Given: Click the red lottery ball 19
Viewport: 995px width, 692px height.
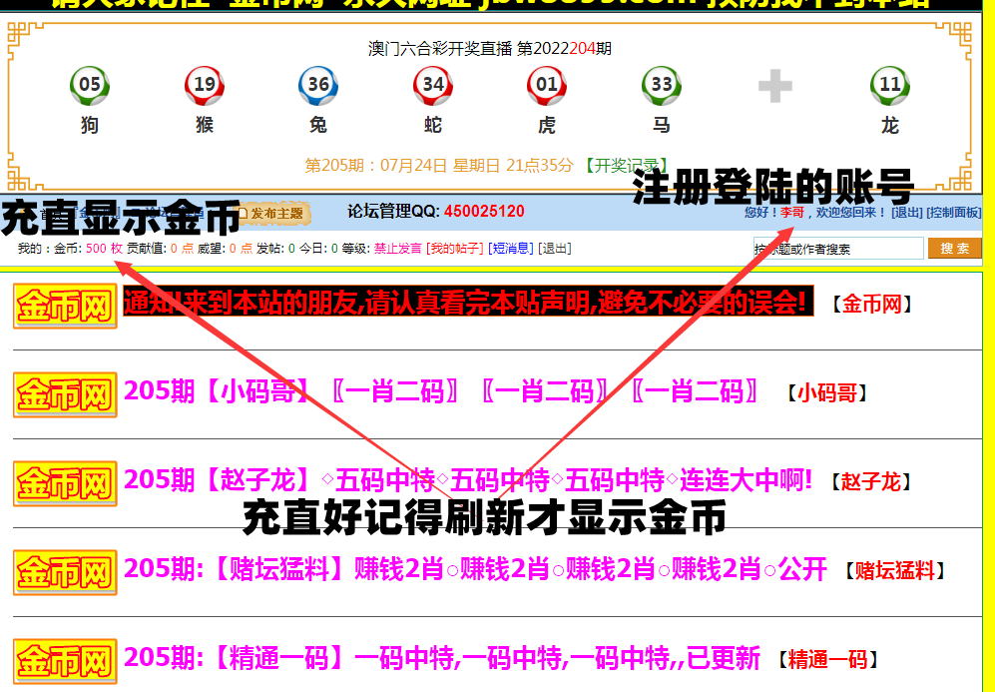Looking at the screenshot, I should click(204, 86).
